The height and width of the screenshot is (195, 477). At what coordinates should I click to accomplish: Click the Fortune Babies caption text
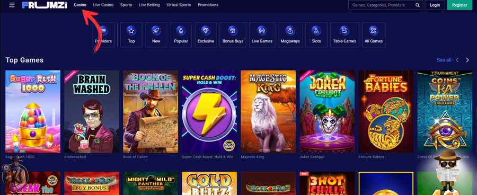pos(371,157)
